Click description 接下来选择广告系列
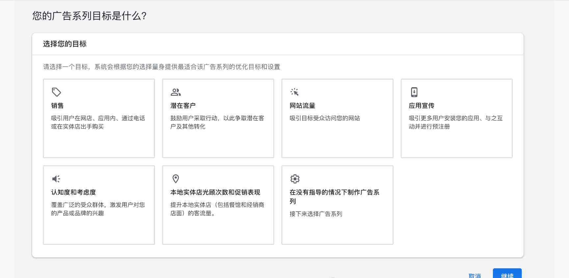Viewport: 569px width, 278px height. [x=316, y=214]
